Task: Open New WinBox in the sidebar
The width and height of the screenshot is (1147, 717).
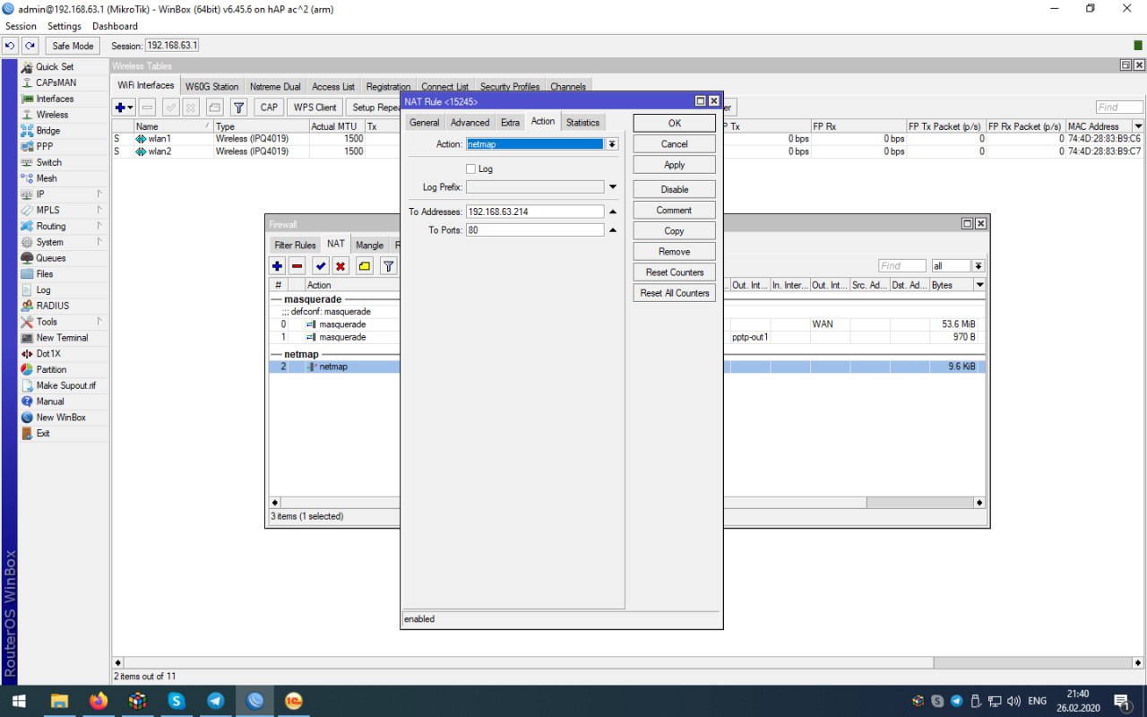Action: pyautogui.click(x=61, y=418)
